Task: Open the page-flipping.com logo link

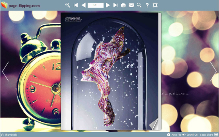Action: 21,5
